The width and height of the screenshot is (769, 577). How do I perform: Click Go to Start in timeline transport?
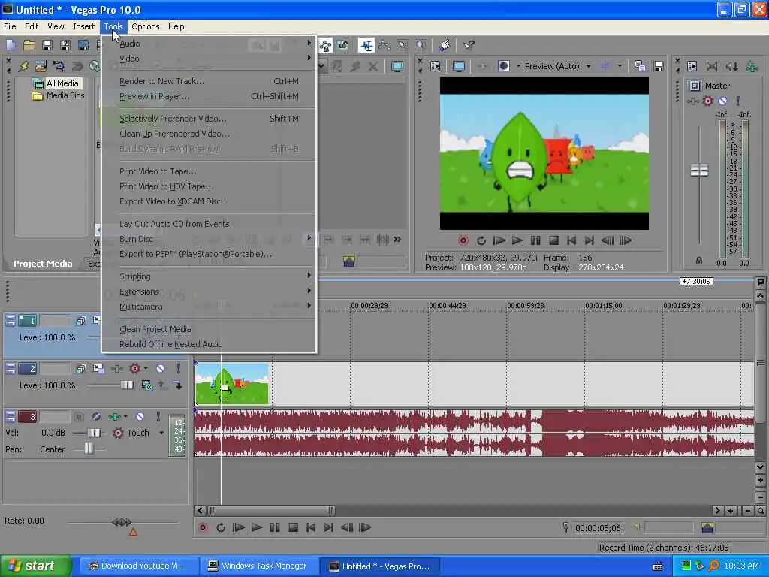point(310,527)
